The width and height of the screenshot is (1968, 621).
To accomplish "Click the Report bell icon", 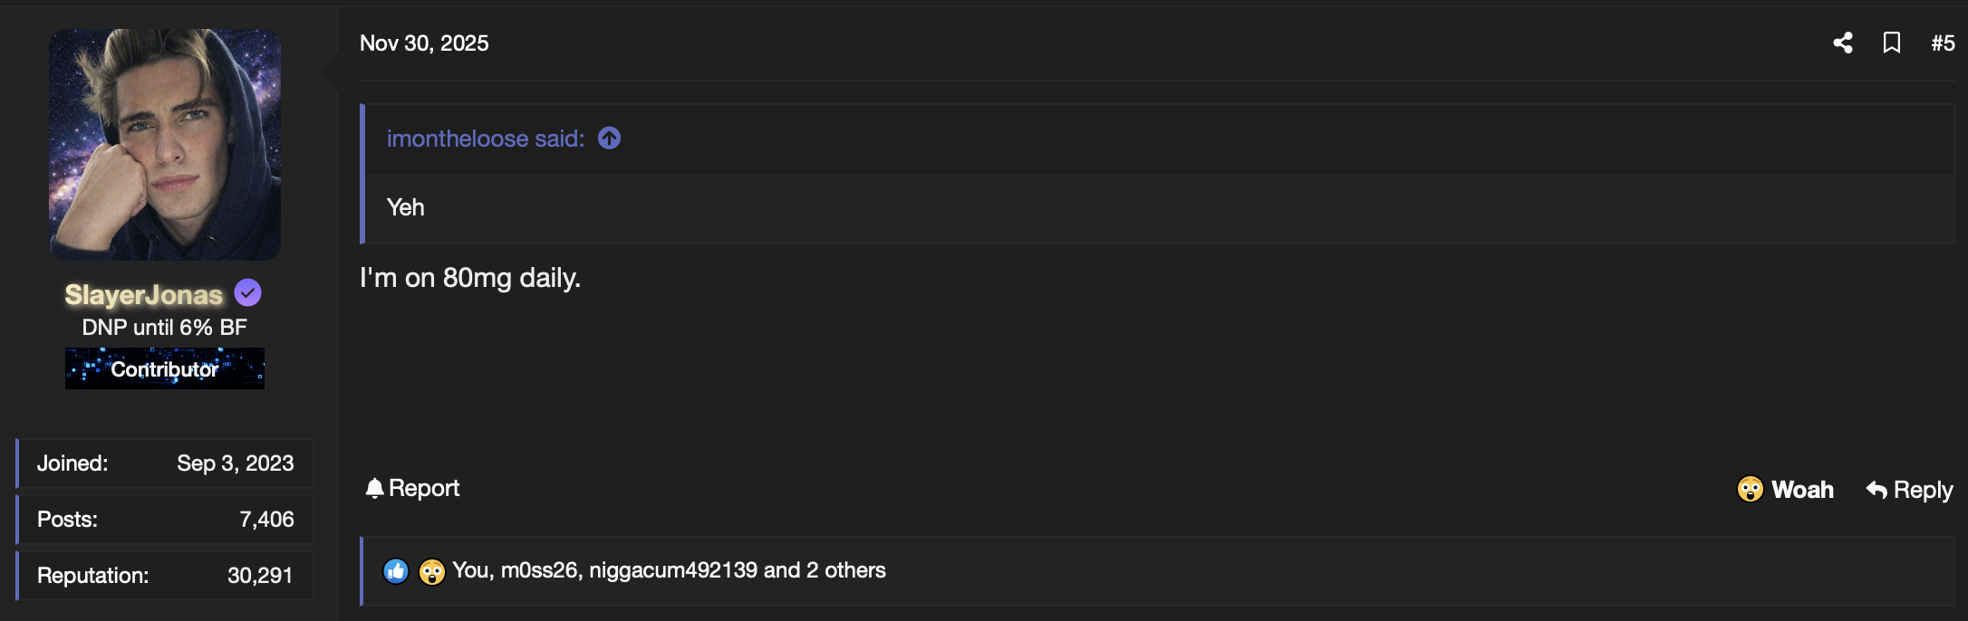I will [374, 488].
